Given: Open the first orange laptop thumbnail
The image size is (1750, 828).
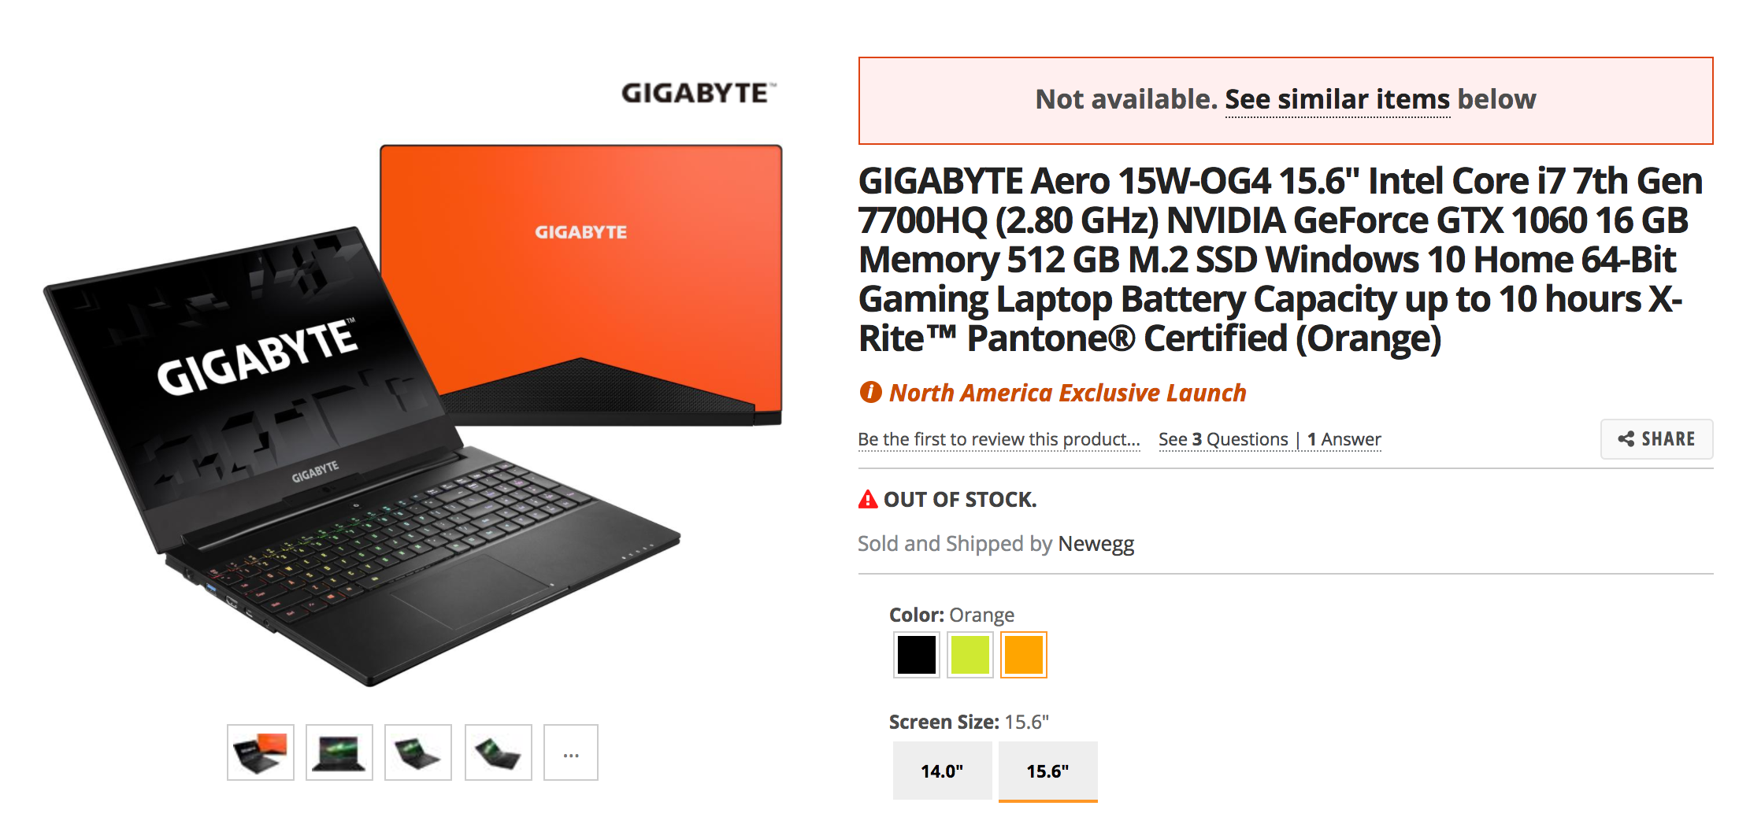Looking at the screenshot, I should pyautogui.click(x=261, y=752).
